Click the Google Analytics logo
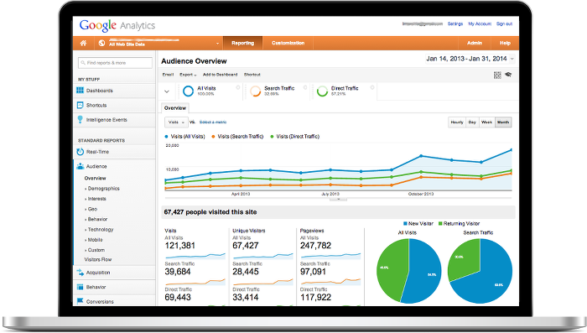 coord(117,25)
